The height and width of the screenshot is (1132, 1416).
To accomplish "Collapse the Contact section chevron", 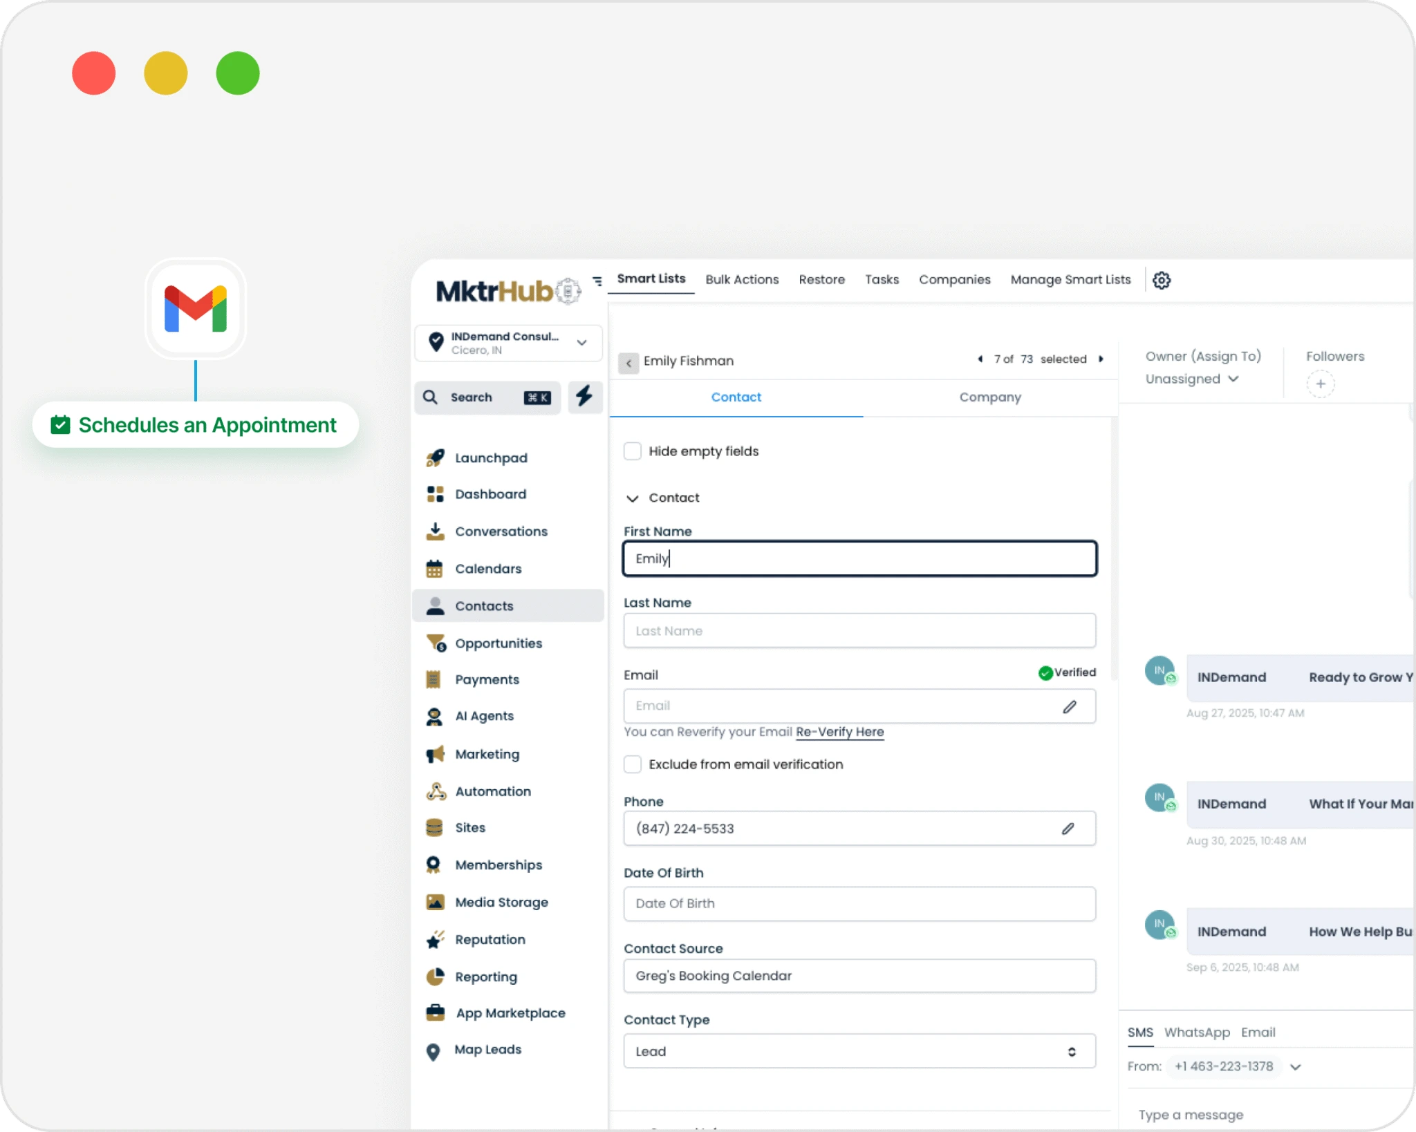I will point(632,498).
